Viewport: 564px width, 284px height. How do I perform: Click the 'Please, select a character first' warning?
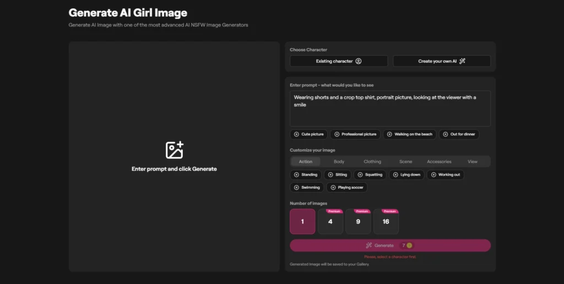[x=391, y=257]
